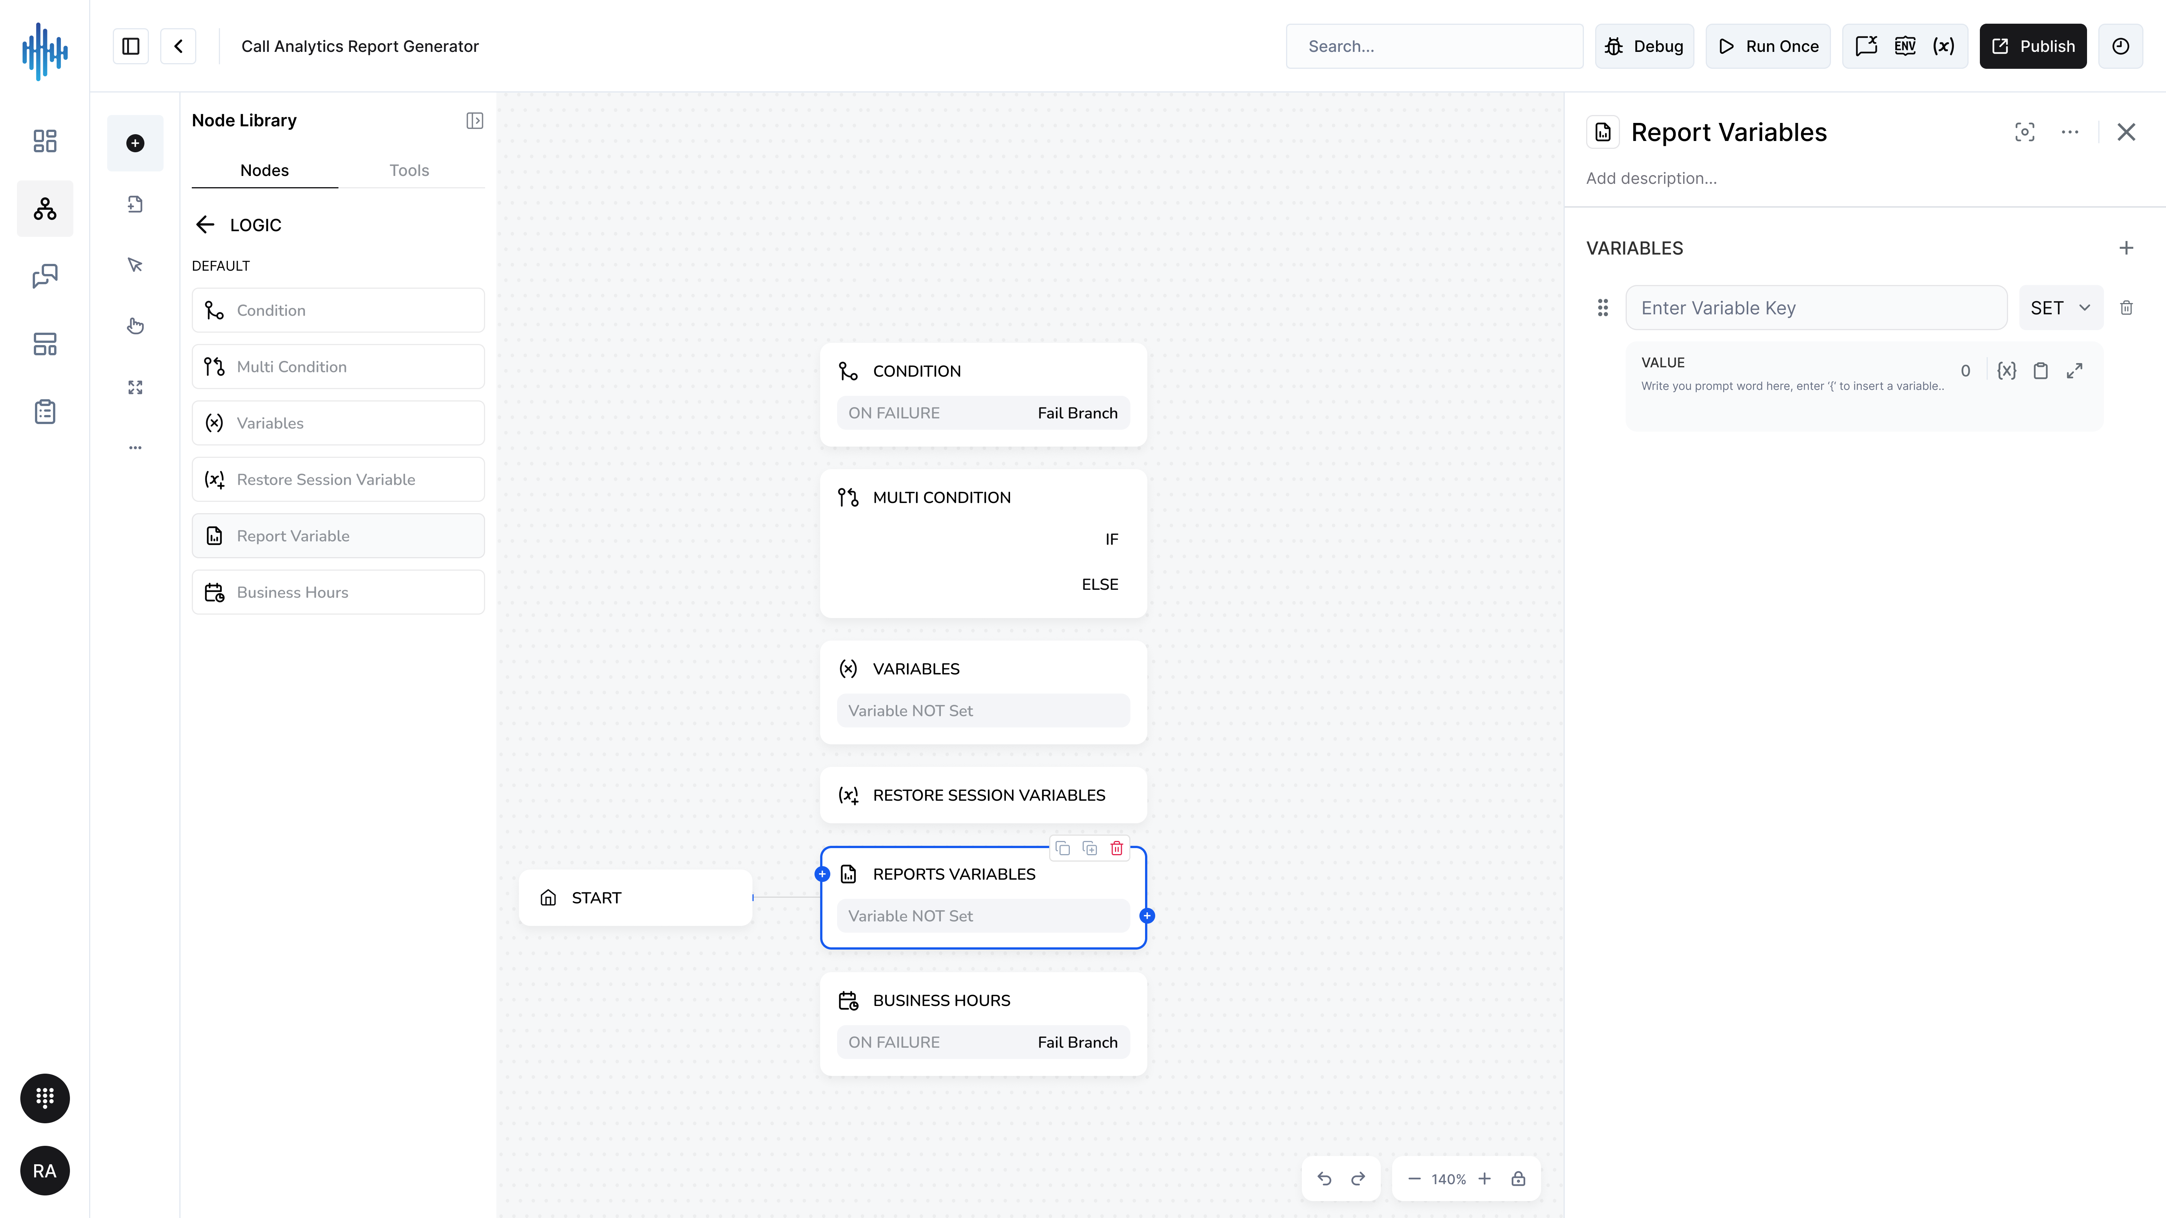
Task: Insert variable into VALUE field
Action: (x=2007, y=371)
